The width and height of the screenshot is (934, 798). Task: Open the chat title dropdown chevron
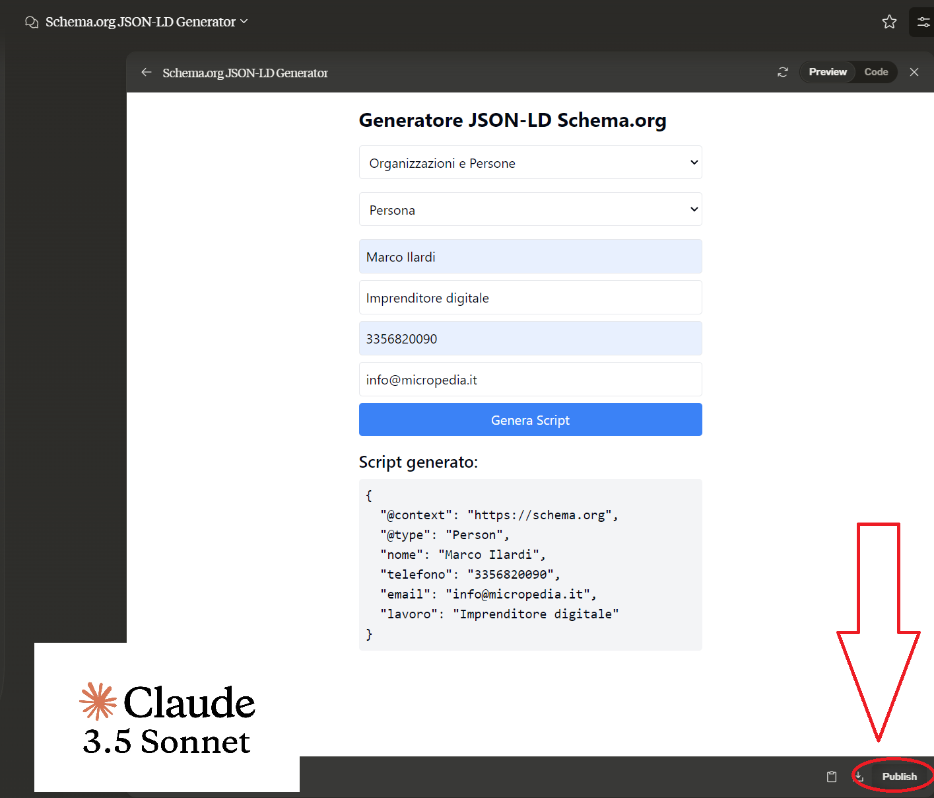coord(244,22)
